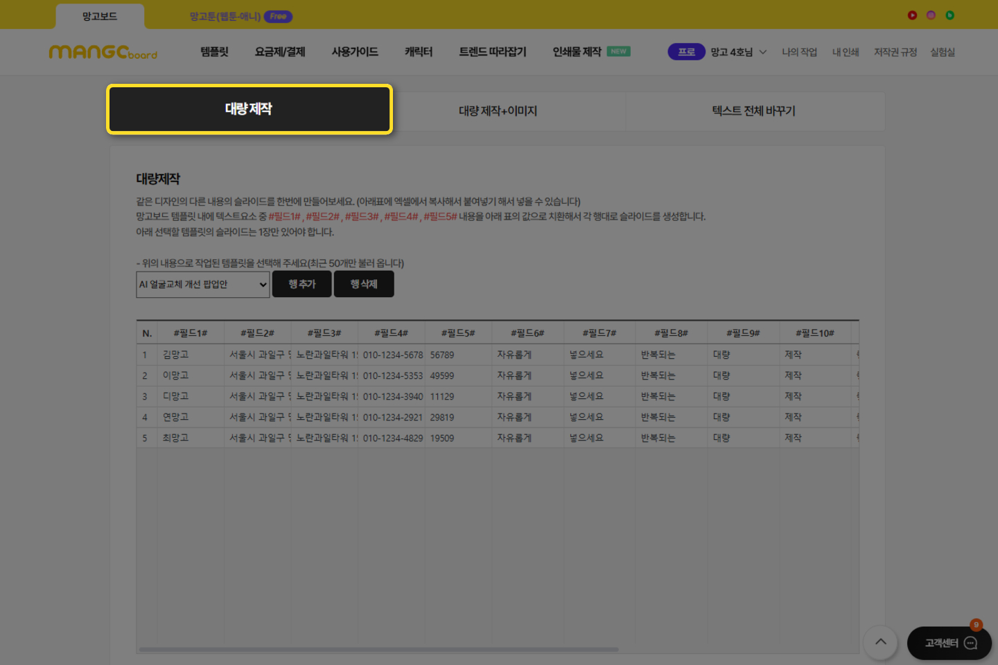998x665 pixels.
Task: Select cell 11129 in #필드5#
Action: 458,396
